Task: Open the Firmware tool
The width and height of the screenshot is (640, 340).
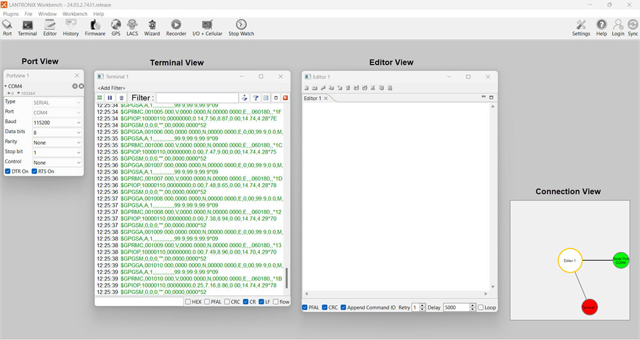Action: point(95,28)
